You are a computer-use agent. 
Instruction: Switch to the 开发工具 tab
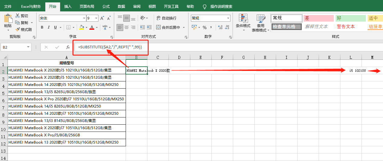pyautogui.click(x=171, y=6)
